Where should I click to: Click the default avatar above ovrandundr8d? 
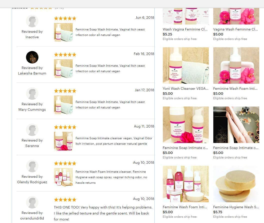point(32,202)
